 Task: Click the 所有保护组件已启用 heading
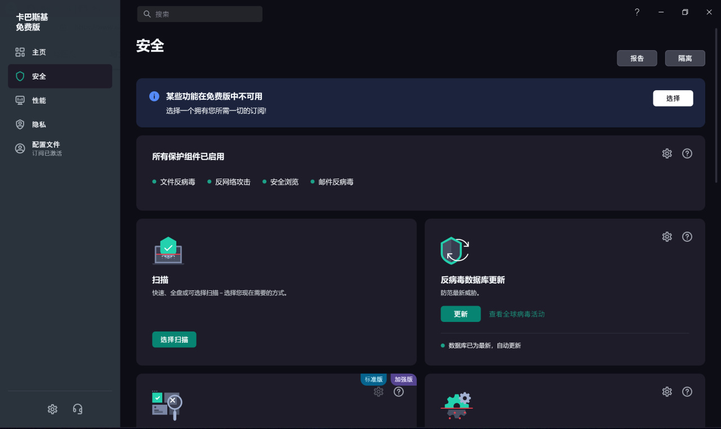click(x=188, y=157)
